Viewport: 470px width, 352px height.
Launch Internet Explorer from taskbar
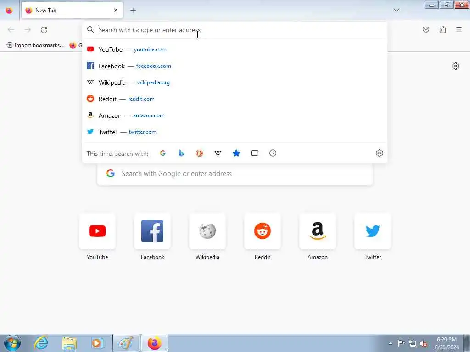click(41, 343)
